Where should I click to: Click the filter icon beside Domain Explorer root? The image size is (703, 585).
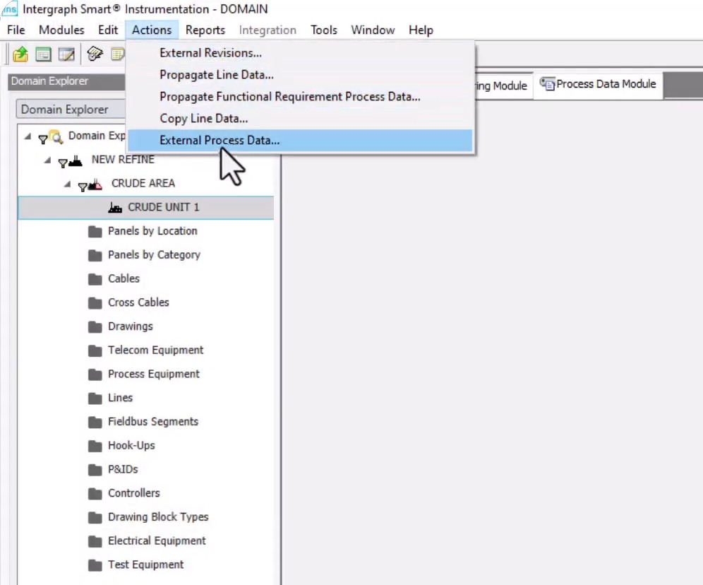[x=43, y=139]
